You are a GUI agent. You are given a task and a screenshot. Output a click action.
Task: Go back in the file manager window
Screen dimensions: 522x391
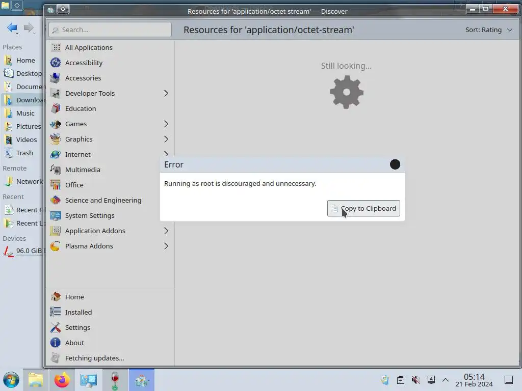point(12,28)
